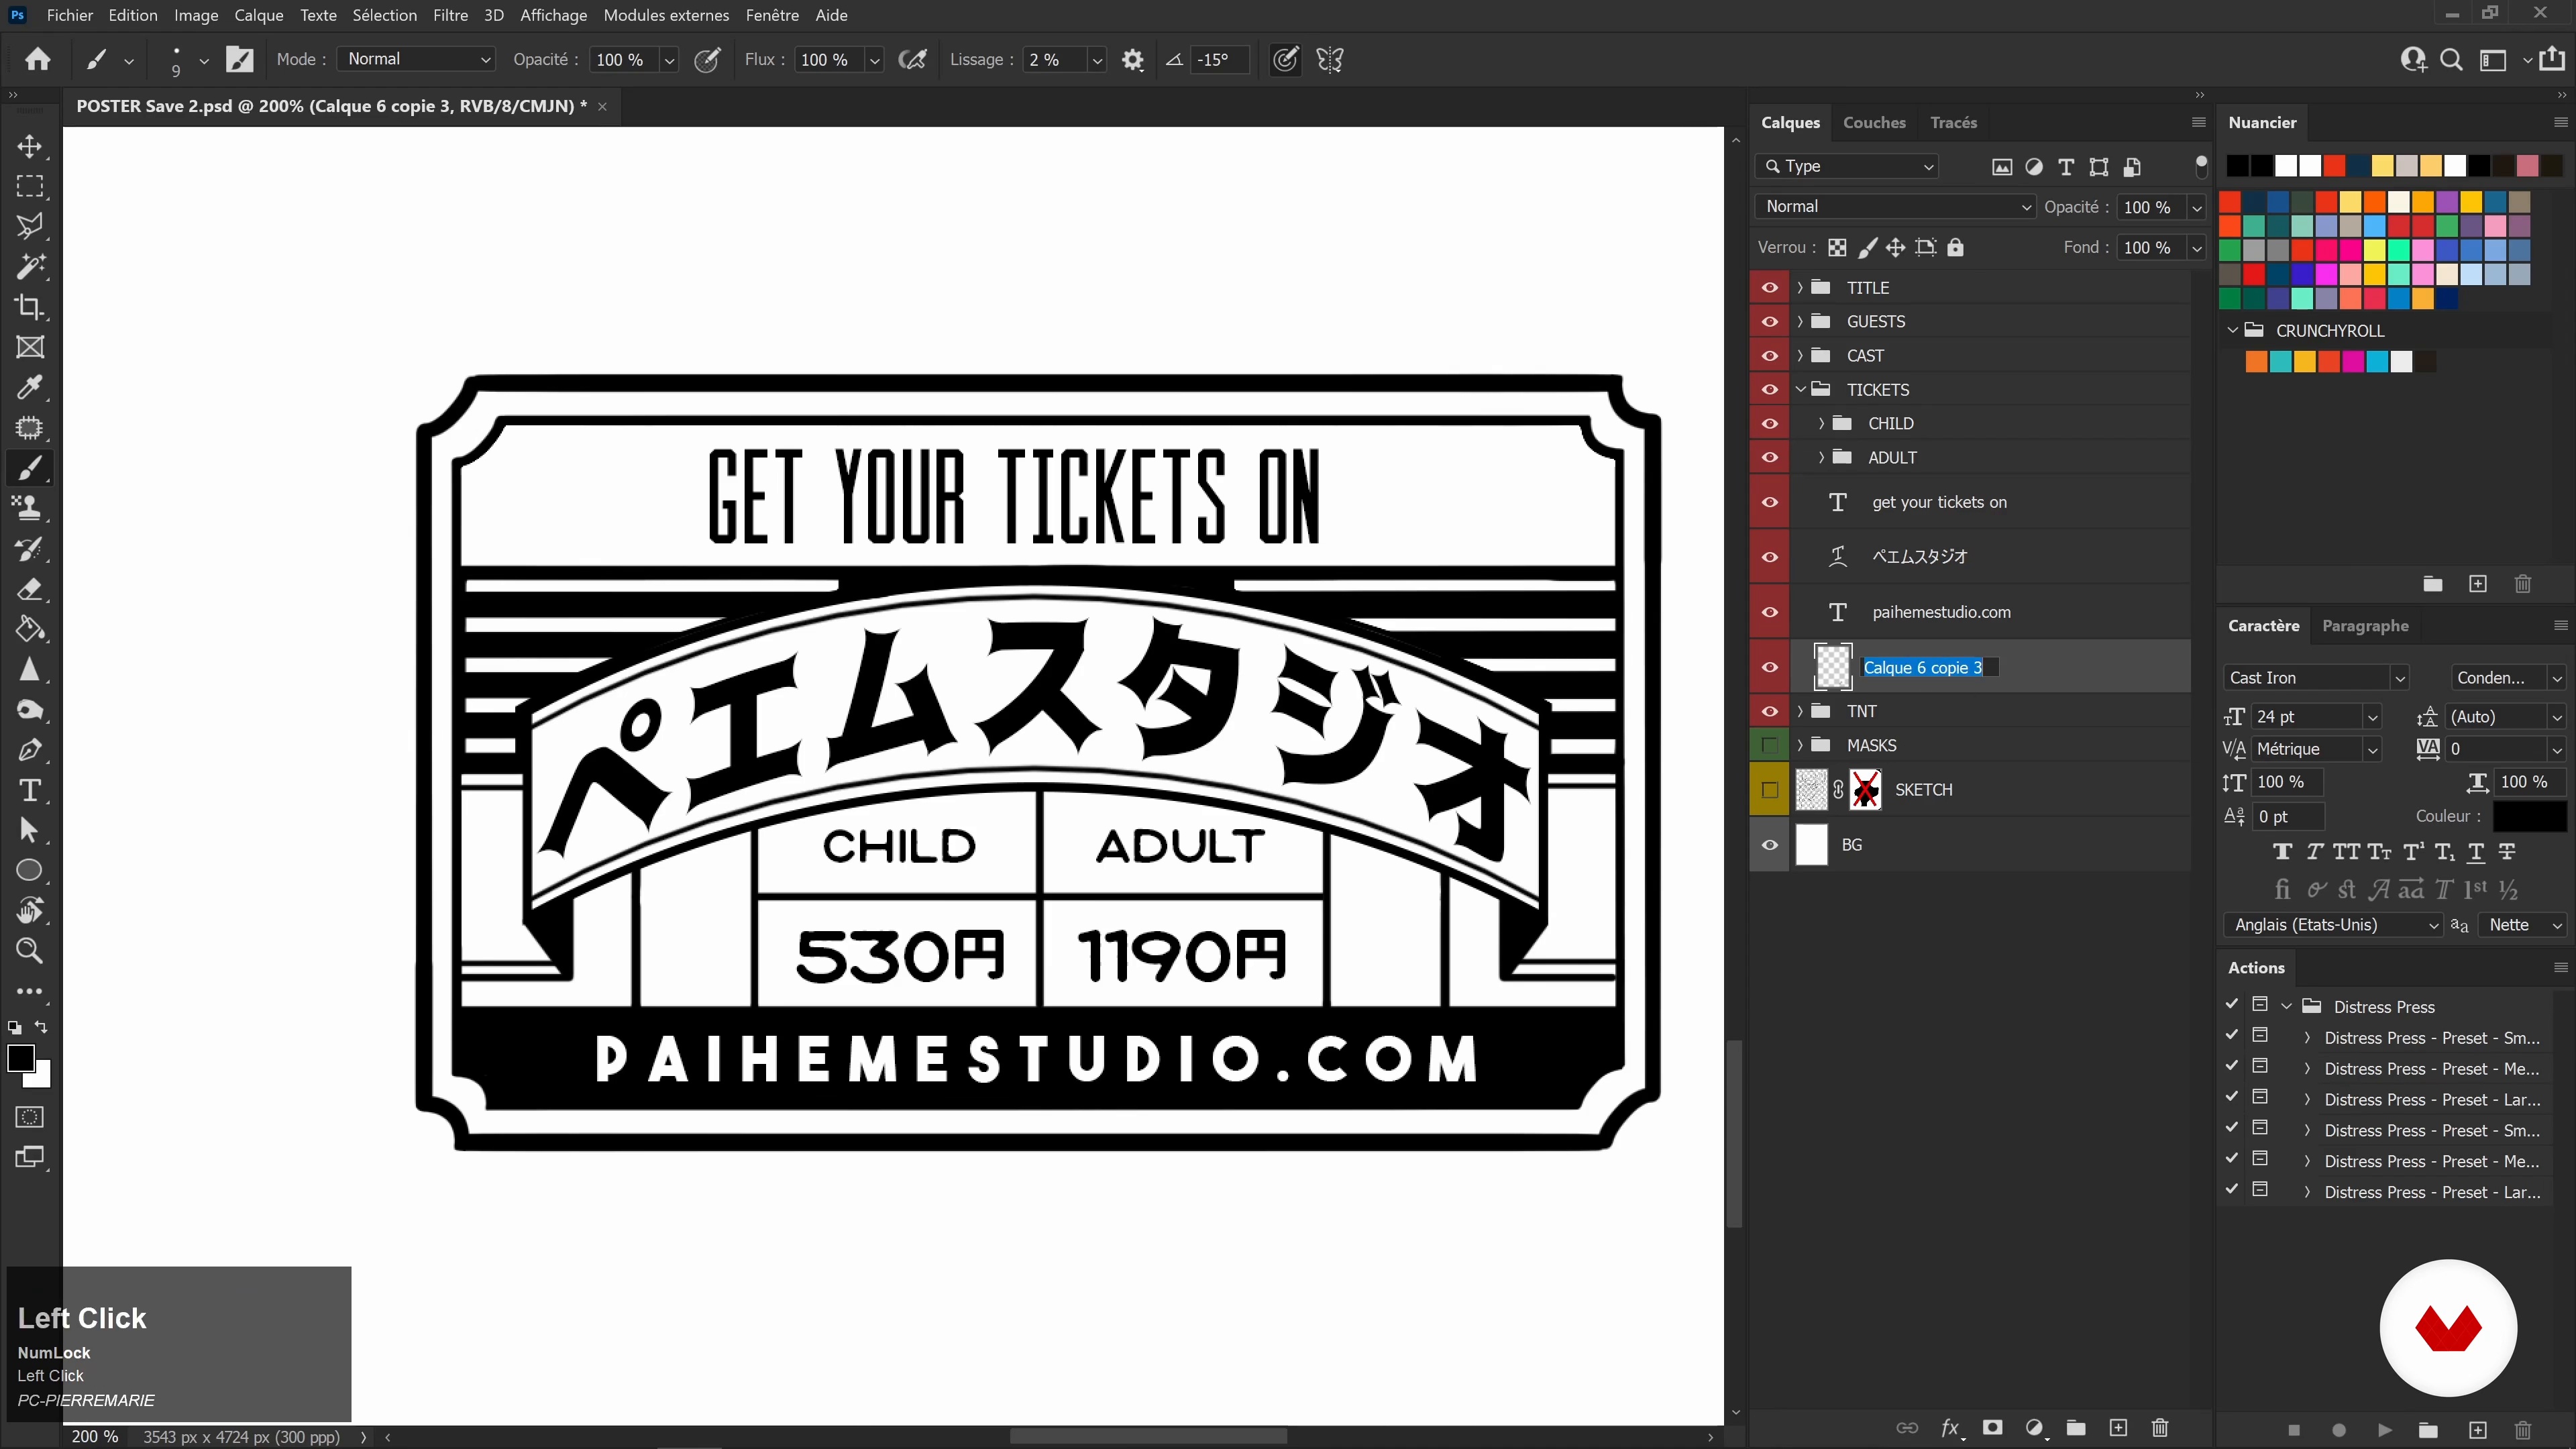Open brush Mode dropdown
This screenshot has width=2576, height=1449.
coord(416,59)
